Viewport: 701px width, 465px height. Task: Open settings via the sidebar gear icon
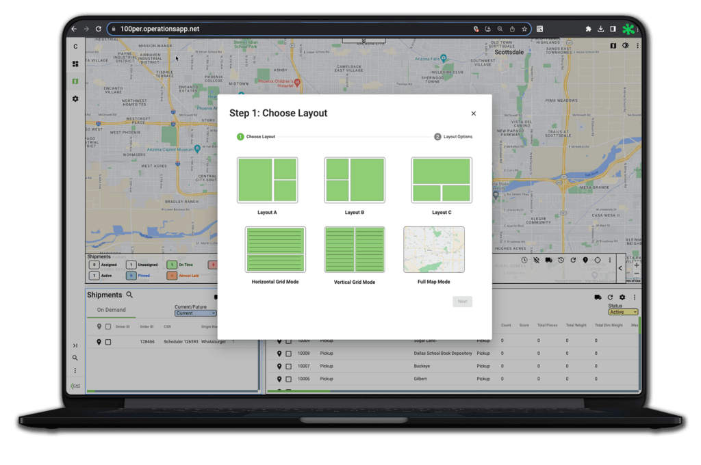pos(75,98)
